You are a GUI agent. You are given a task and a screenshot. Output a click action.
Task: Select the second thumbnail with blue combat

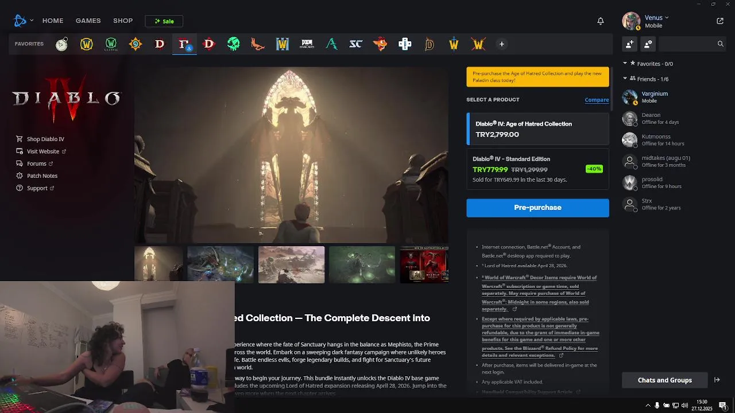(x=220, y=264)
